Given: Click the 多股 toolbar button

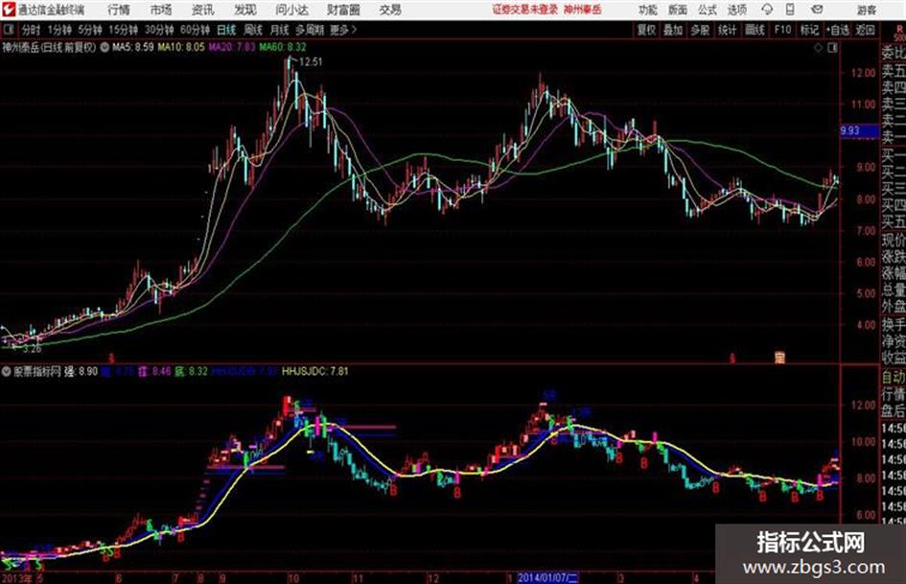Looking at the screenshot, I should coord(700,30).
